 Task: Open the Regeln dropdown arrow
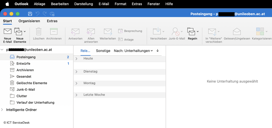pos(198,31)
